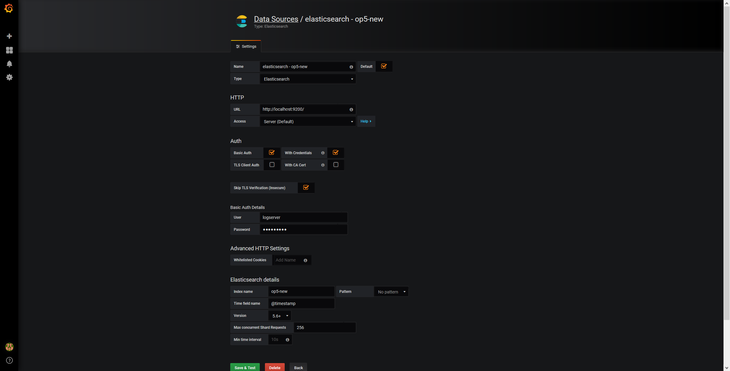The width and height of the screenshot is (730, 371).
Task: Open the Dashboards grid icon in sidebar
Action: click(x=9, y=50)
